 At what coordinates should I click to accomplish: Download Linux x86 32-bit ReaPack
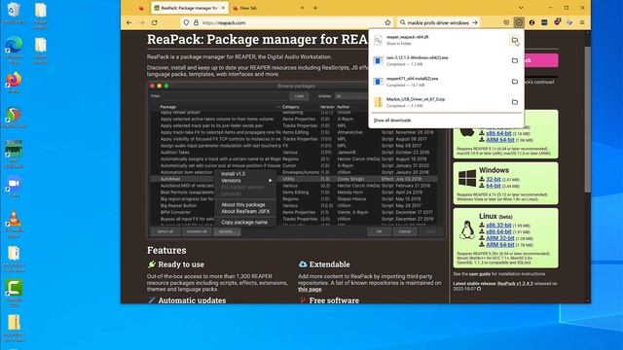(498, 226)
